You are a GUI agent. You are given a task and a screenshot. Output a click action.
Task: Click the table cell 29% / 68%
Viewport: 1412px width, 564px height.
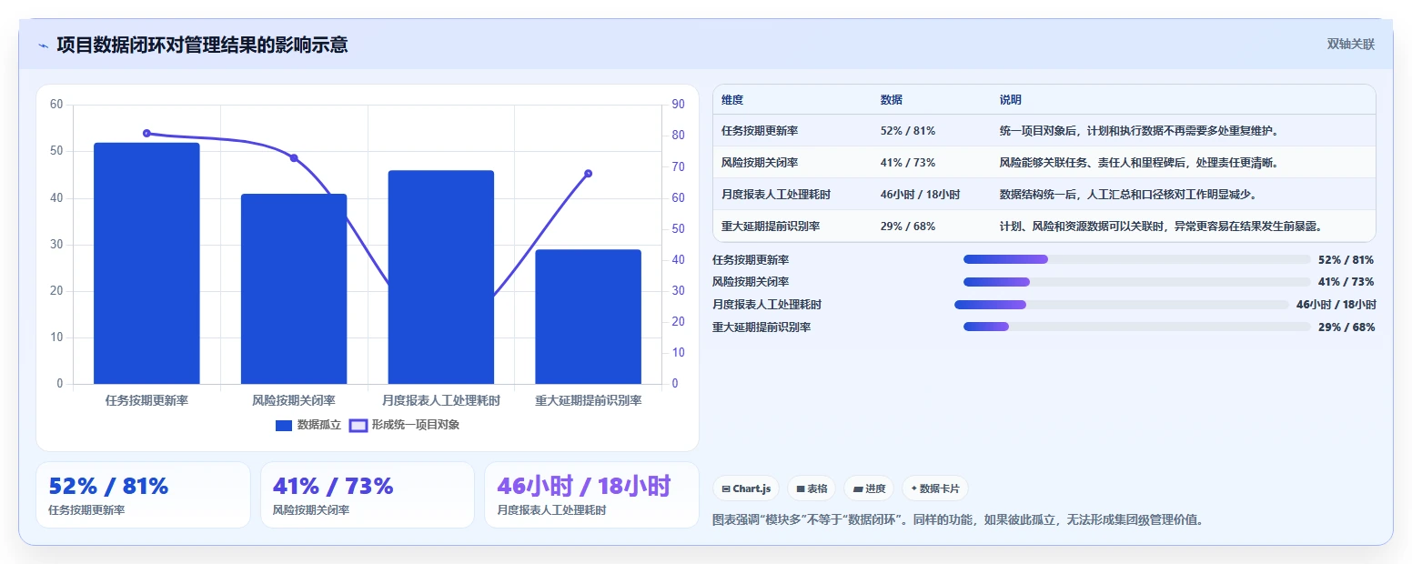[x=908, y=227]
